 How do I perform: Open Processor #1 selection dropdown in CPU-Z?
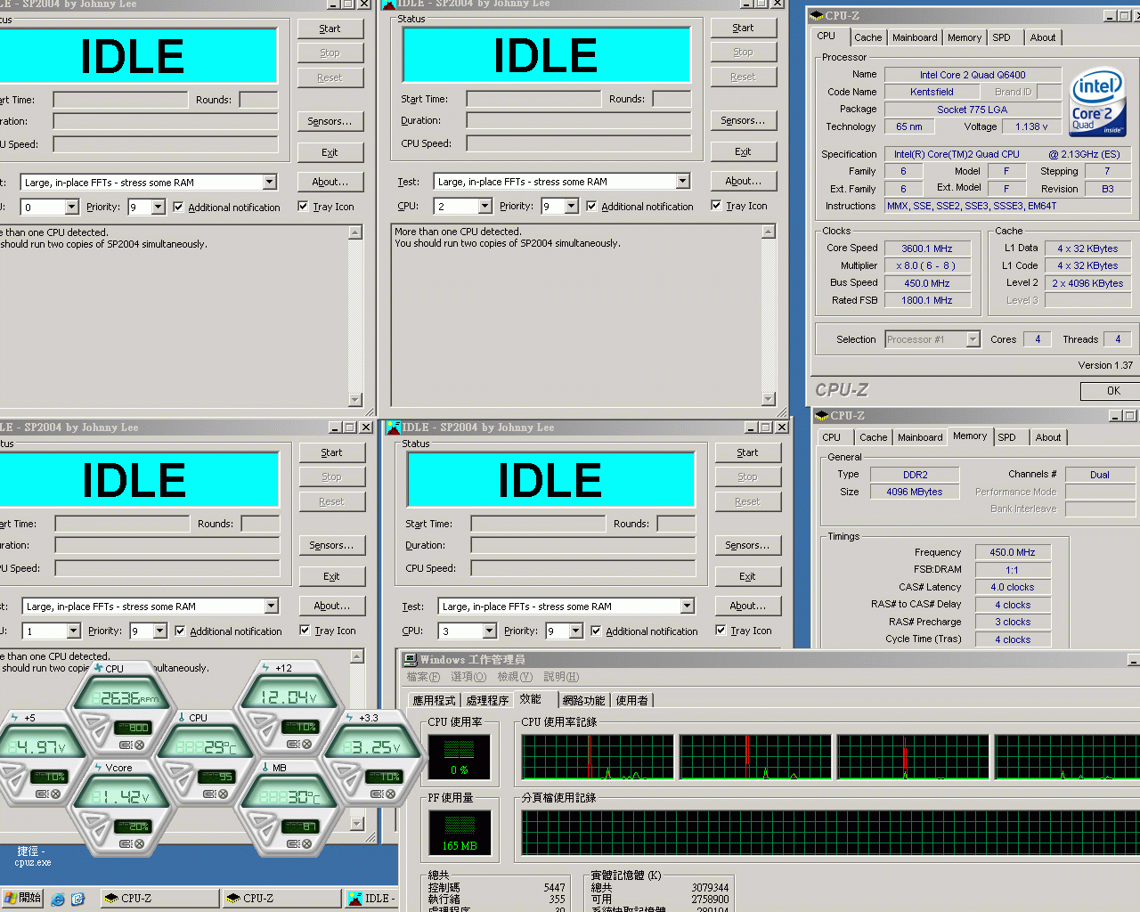click(973, 339)
